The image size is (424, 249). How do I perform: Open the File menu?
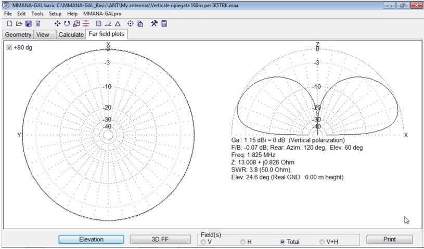coord(8,14)
